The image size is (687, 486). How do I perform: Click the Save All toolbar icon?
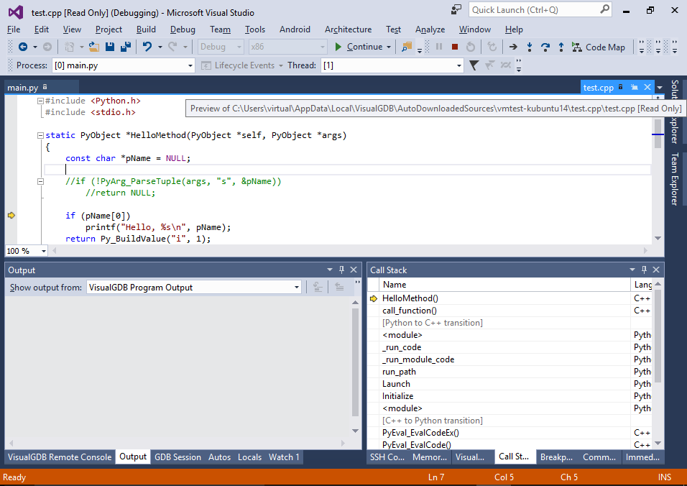coord(125,47)
